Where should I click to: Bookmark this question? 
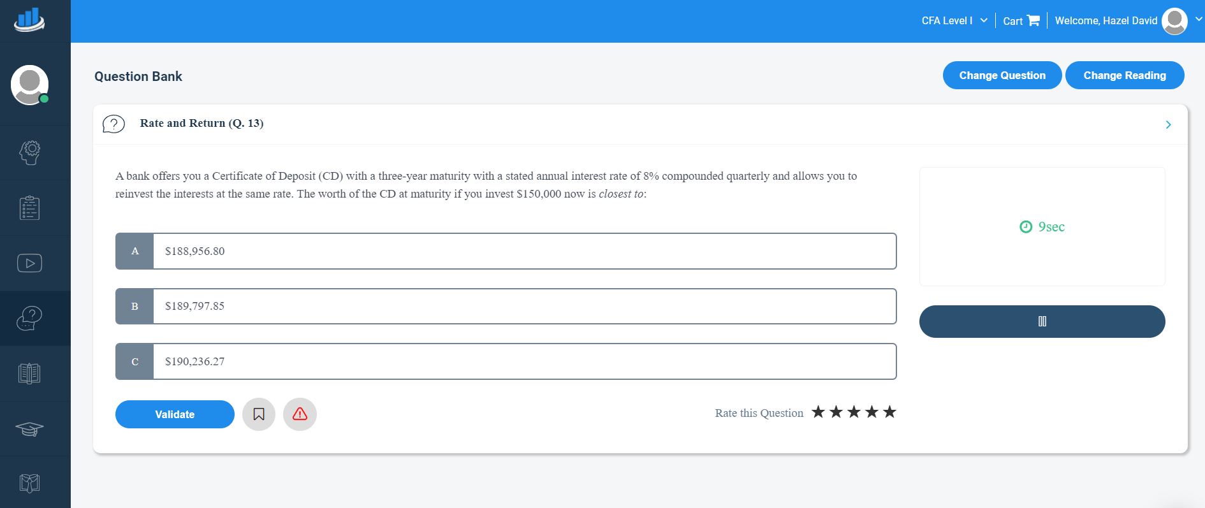click(259, 414)
